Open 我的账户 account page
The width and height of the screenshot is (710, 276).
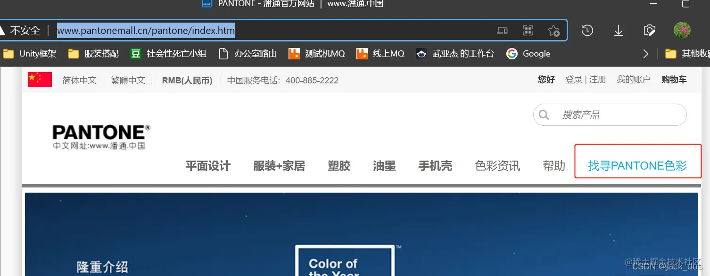634,79
